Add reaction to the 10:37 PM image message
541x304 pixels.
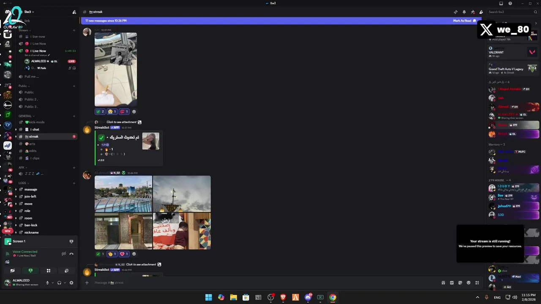tap(134, 111)
